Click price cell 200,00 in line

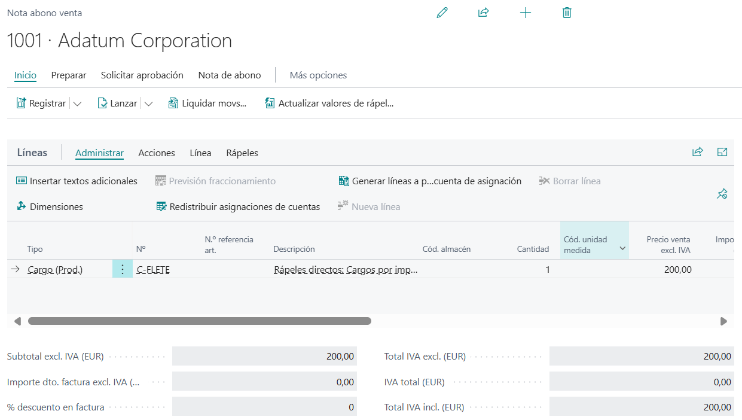(677, 270)
